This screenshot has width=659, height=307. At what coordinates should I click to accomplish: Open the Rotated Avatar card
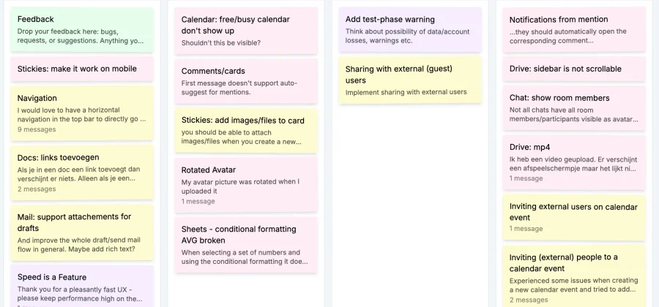[246, 185]
